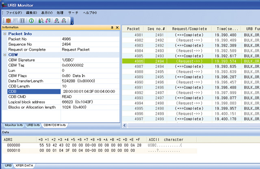Open the ファイル(F) menu
This screenshot has height=169, width=260.
[14, 13]
